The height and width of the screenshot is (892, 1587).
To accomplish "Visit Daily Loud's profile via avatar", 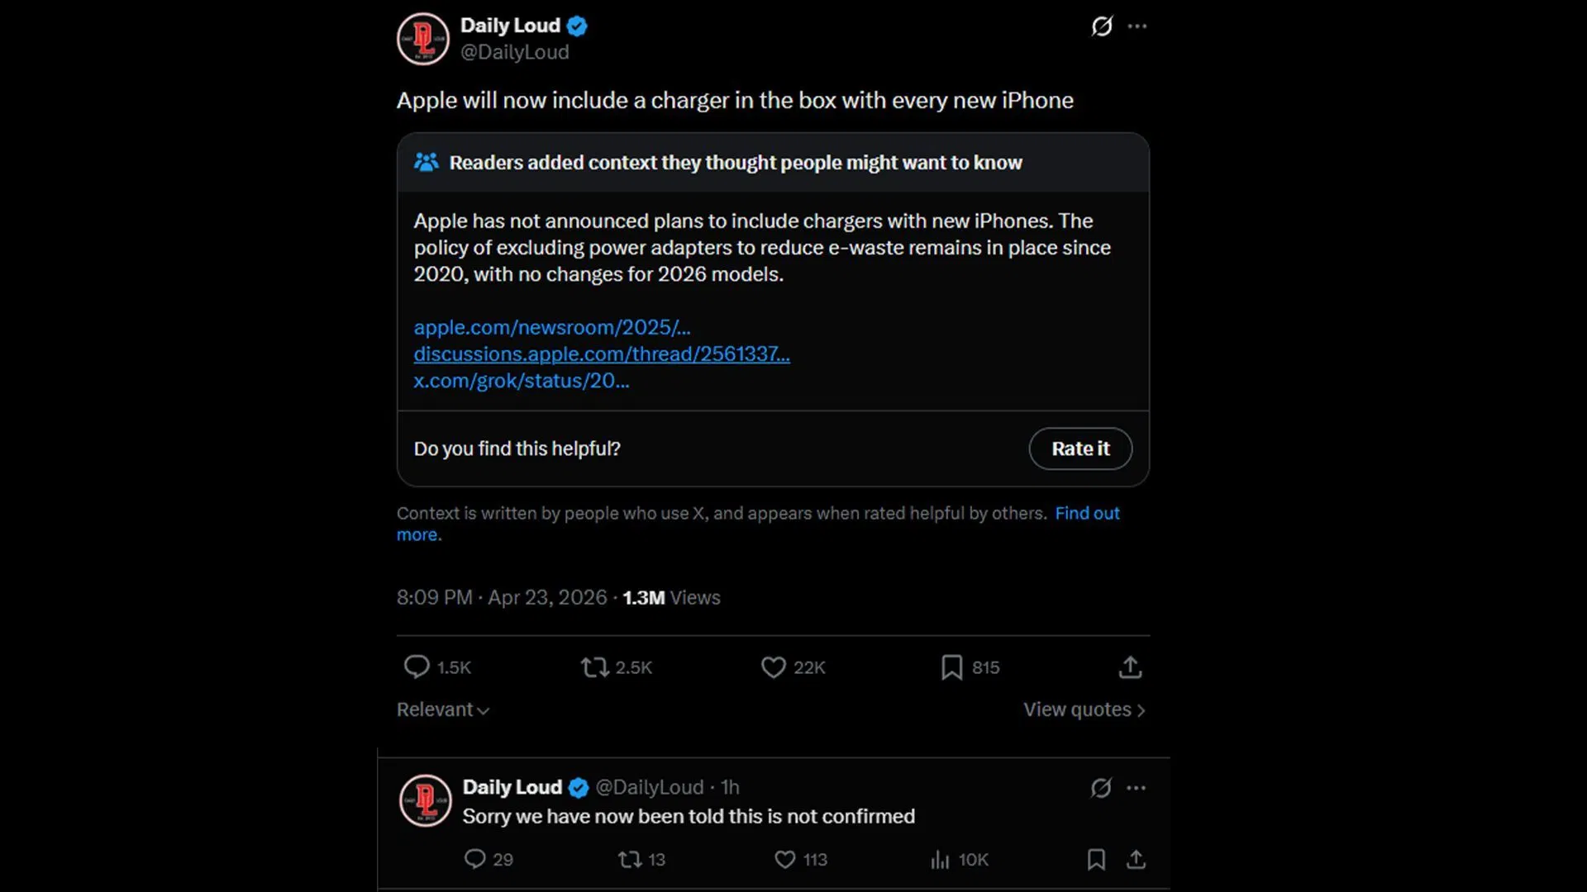I will (422, 39).
